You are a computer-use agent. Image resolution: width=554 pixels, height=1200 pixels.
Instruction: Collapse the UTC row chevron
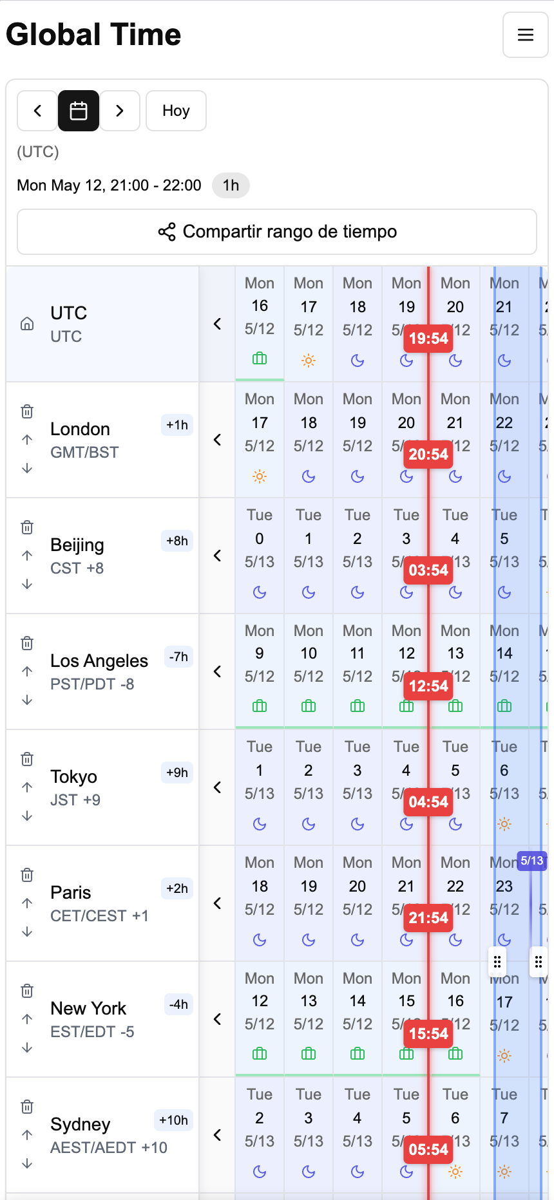coord(218,324)
